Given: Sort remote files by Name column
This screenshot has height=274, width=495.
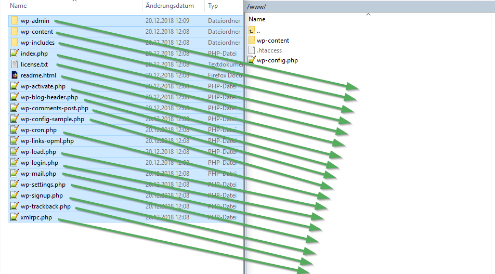Looking at the screenshot, I should 257,19.
